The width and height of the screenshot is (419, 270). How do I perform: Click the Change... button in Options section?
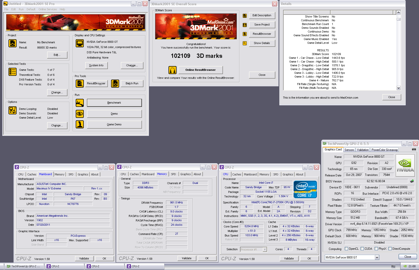tap(57, 126)
